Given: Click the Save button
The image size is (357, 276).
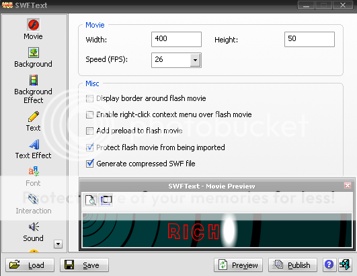Looking at the screenshot, I should pos(84,265).
